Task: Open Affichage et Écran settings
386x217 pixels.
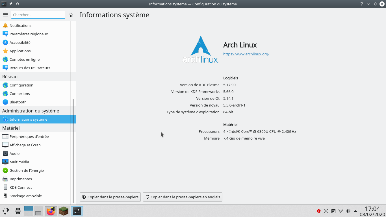Action: pos(35,145)
